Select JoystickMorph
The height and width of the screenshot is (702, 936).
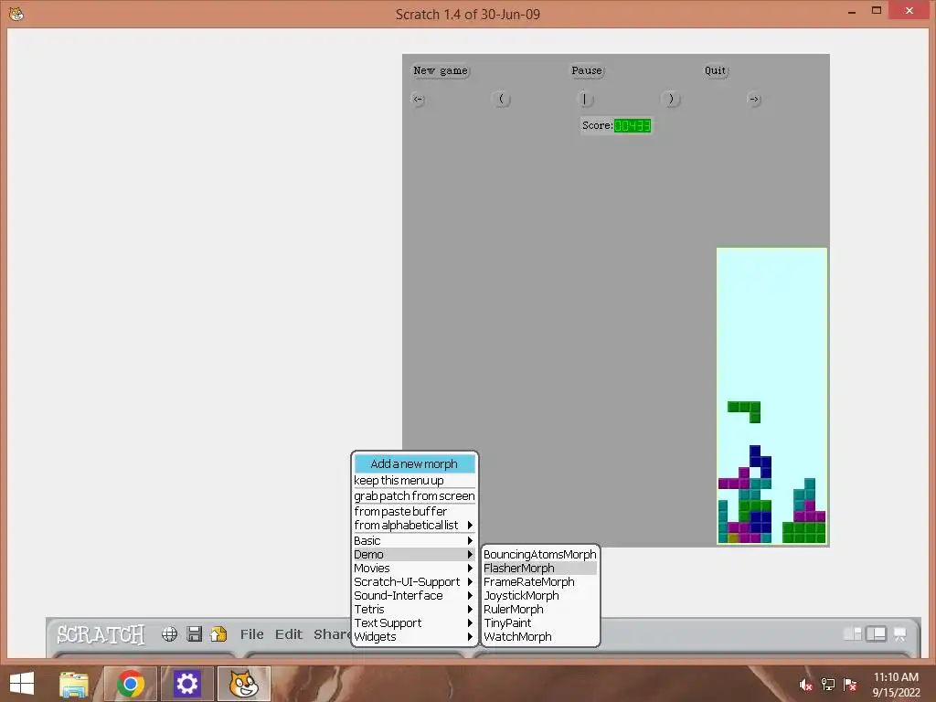pyautogui.click(x=539, y=596)
